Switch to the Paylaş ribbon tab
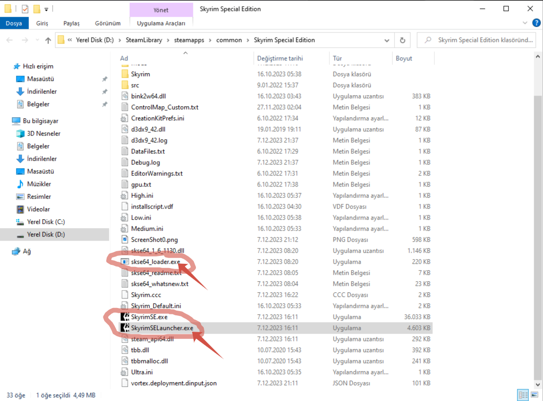The width and height of the screenshot is (543, 401). tap(71, 23)
